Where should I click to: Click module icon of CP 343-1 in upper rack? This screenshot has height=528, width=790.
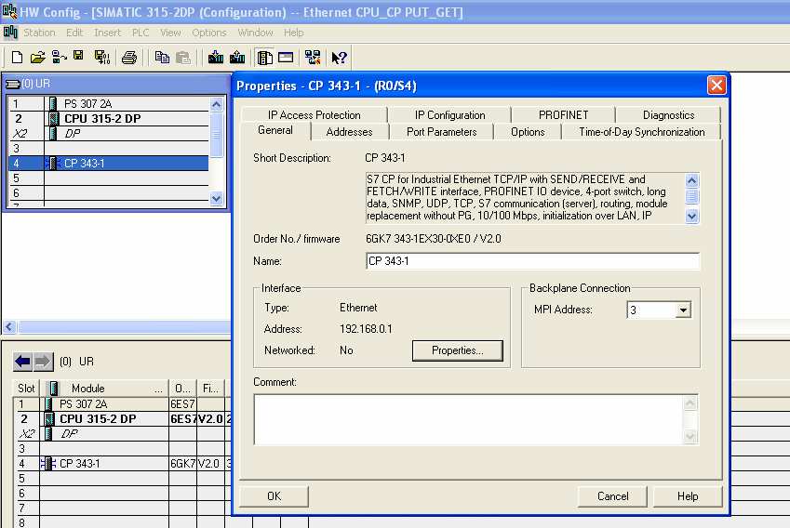52,163
